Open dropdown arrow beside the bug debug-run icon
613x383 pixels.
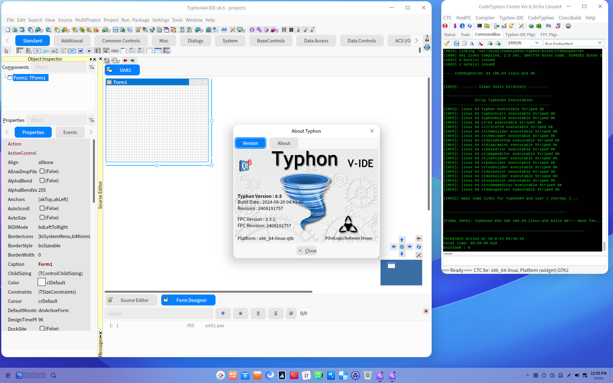(x=277, y=30)
